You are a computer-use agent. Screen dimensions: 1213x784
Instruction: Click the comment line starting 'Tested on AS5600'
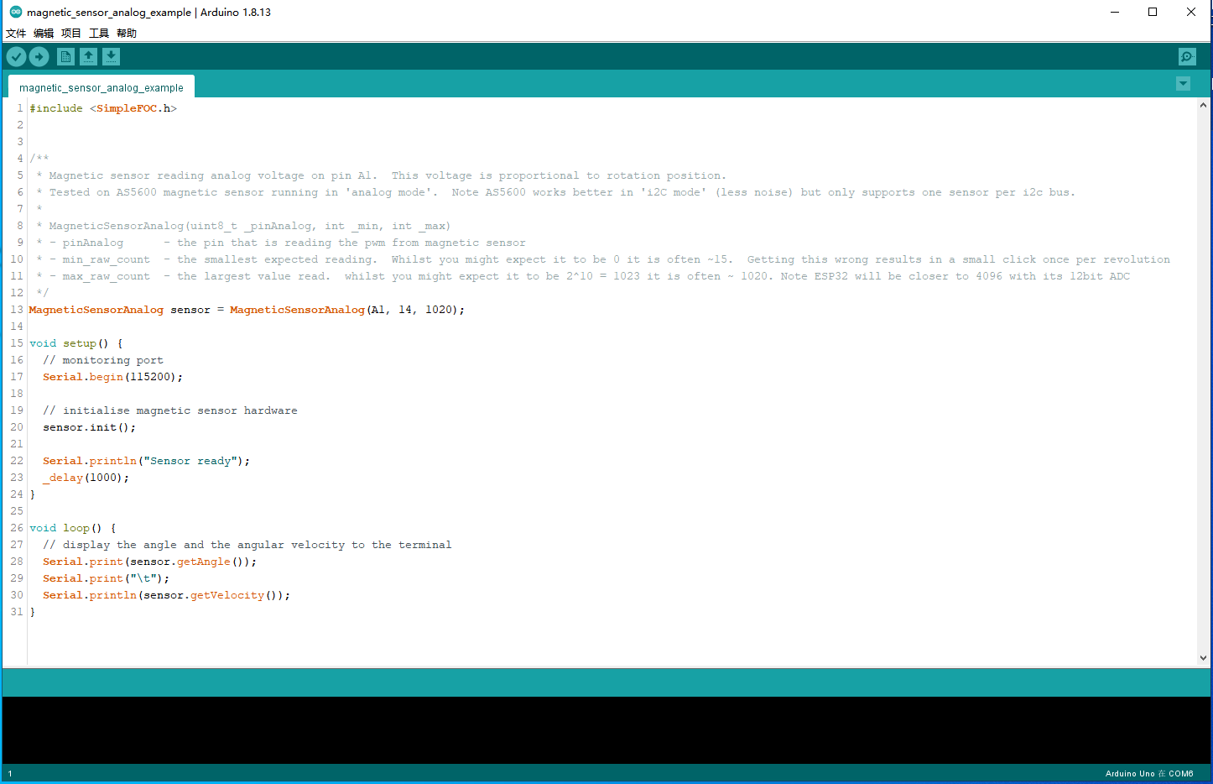click(x=555, y=192)
